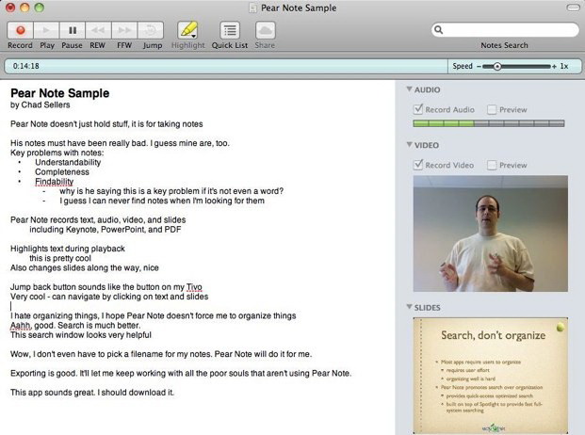Screen dimensions: 585x435
Task: Enable the video Preview checkbox
Action: coord(492,165)
